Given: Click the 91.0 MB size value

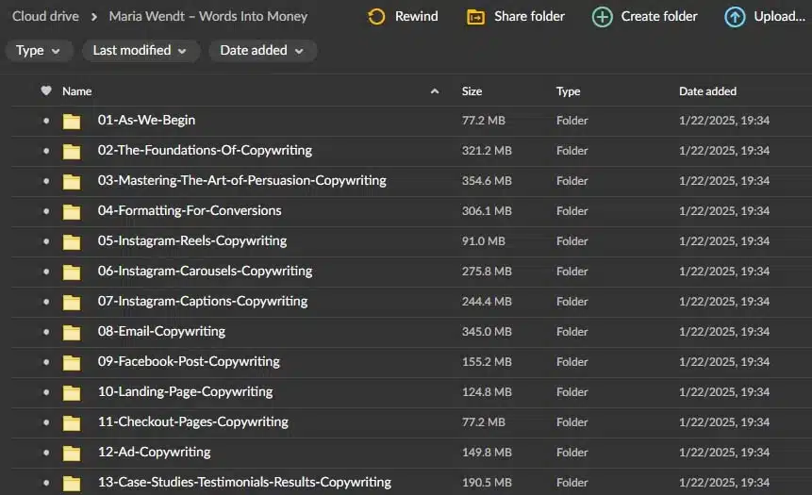Looking at the screenshot, I should click(x=483, y=241).
